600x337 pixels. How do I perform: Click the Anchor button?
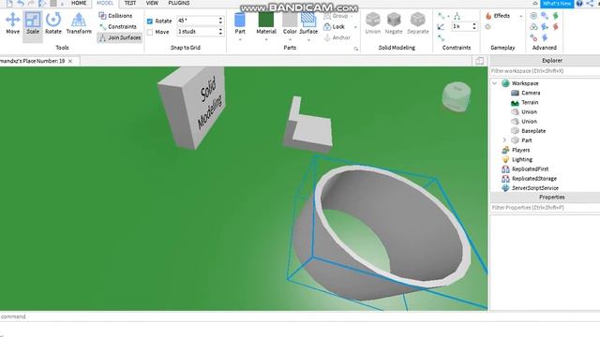337,37
